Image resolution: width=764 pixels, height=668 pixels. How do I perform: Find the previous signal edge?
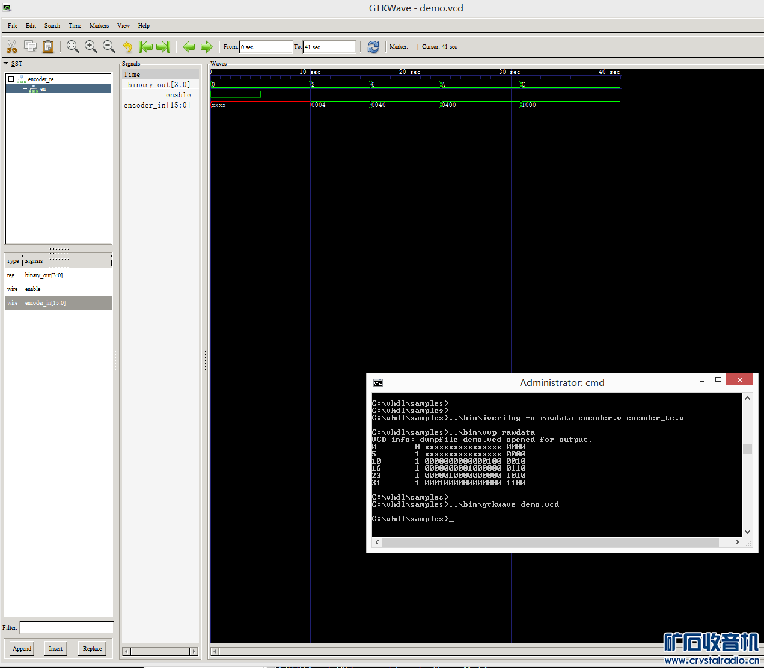[189, 46]
